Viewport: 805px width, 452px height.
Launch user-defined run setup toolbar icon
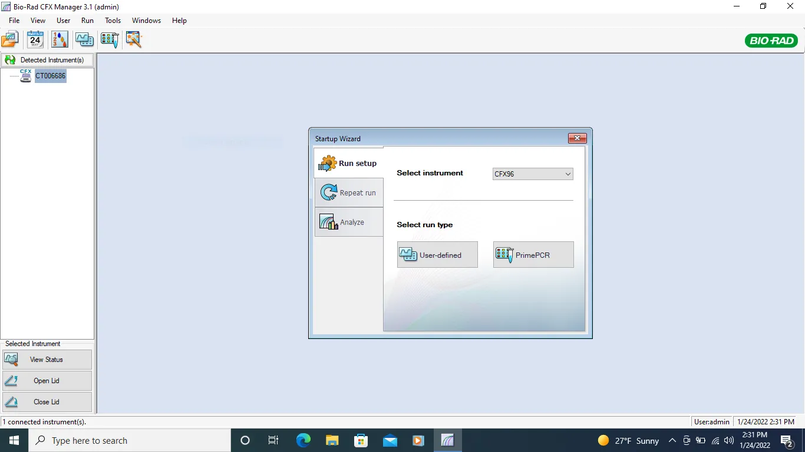pyautogui.click(x=84, y=39)
